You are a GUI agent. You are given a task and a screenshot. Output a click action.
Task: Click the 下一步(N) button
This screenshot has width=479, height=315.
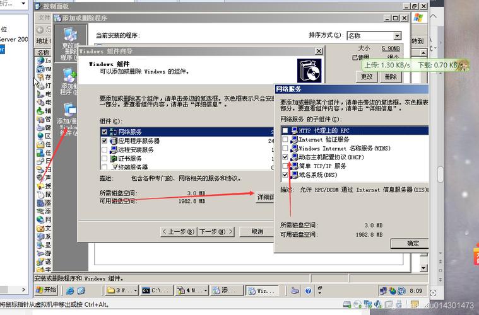click(x=216, y=232)
